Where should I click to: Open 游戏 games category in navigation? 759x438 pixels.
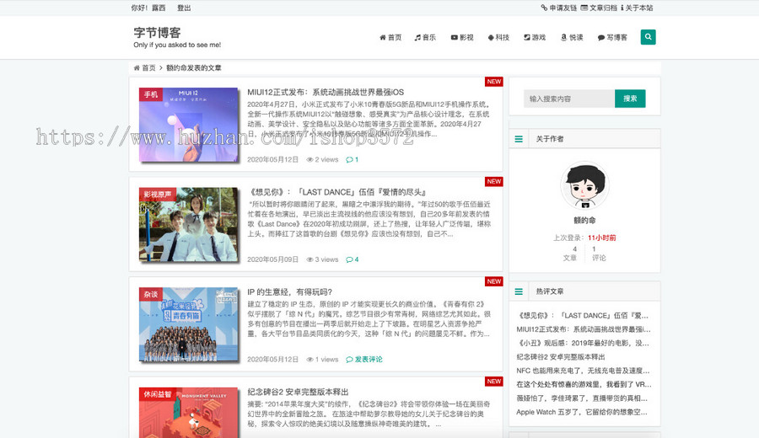(x=535, y=37)
